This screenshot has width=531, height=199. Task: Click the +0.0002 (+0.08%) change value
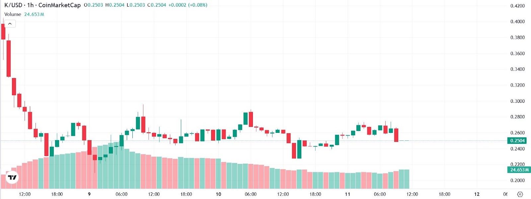coord(188,5)
